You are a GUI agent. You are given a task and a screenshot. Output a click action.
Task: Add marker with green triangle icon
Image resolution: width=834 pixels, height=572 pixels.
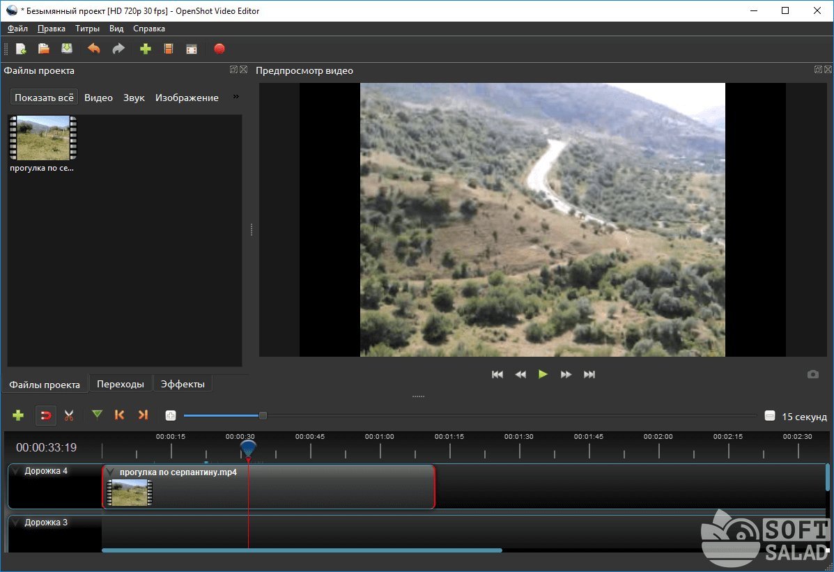point(97,415)
